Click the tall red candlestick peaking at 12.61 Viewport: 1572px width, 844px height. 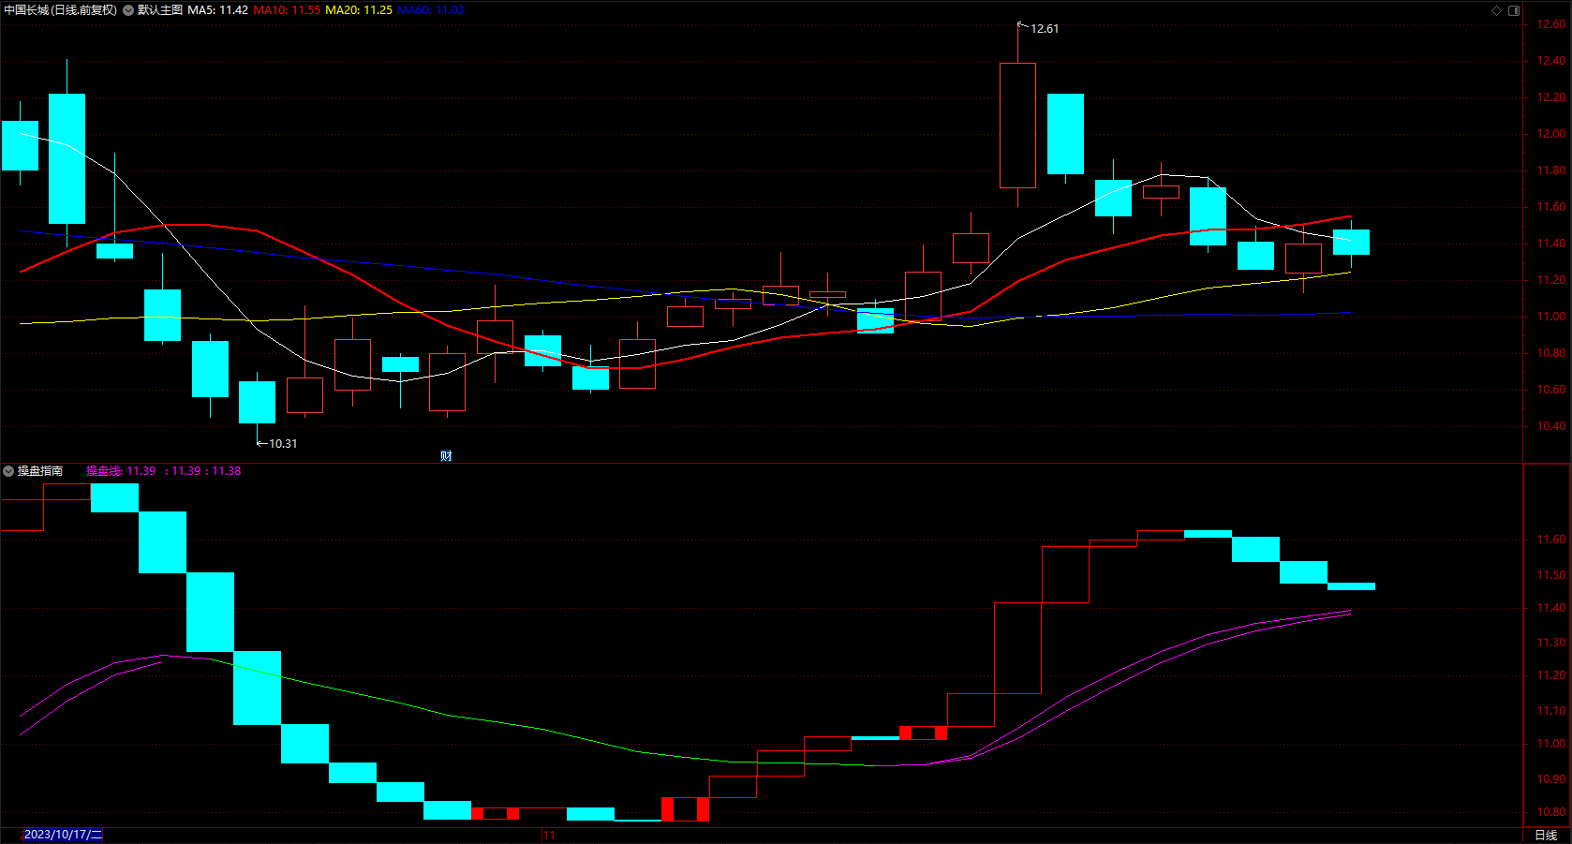click(1017, 126)
